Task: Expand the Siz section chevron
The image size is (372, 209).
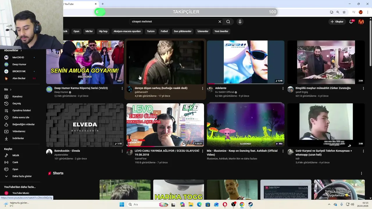Action: click(x=11, y=89)
